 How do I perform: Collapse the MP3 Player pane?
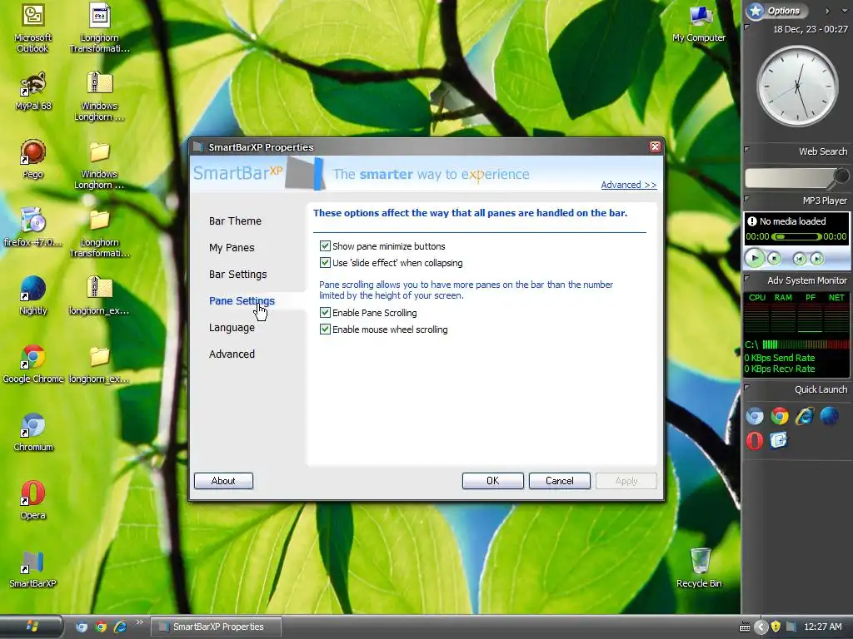coord(747,199)
